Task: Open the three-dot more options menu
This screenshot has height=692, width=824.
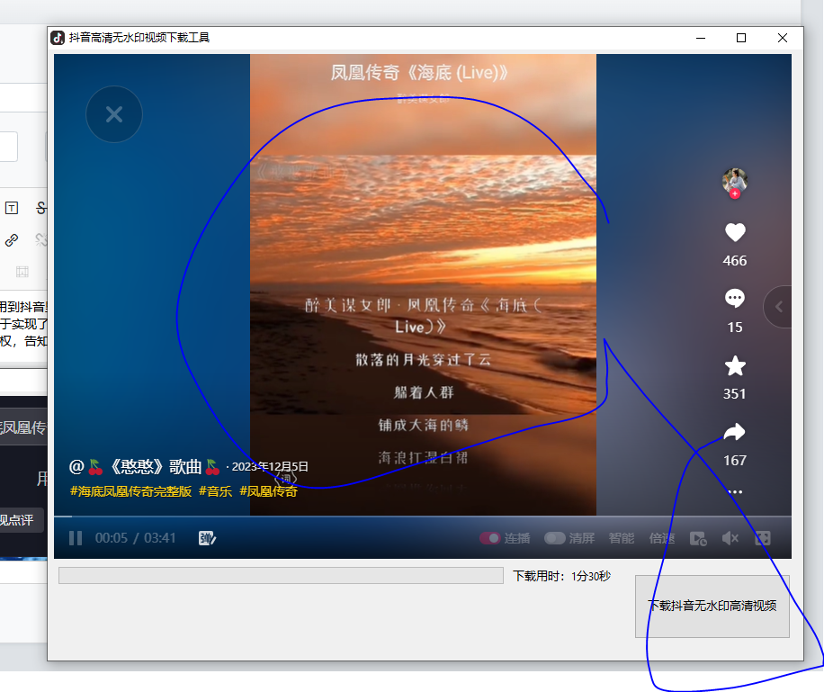Action: coord(735,492)
